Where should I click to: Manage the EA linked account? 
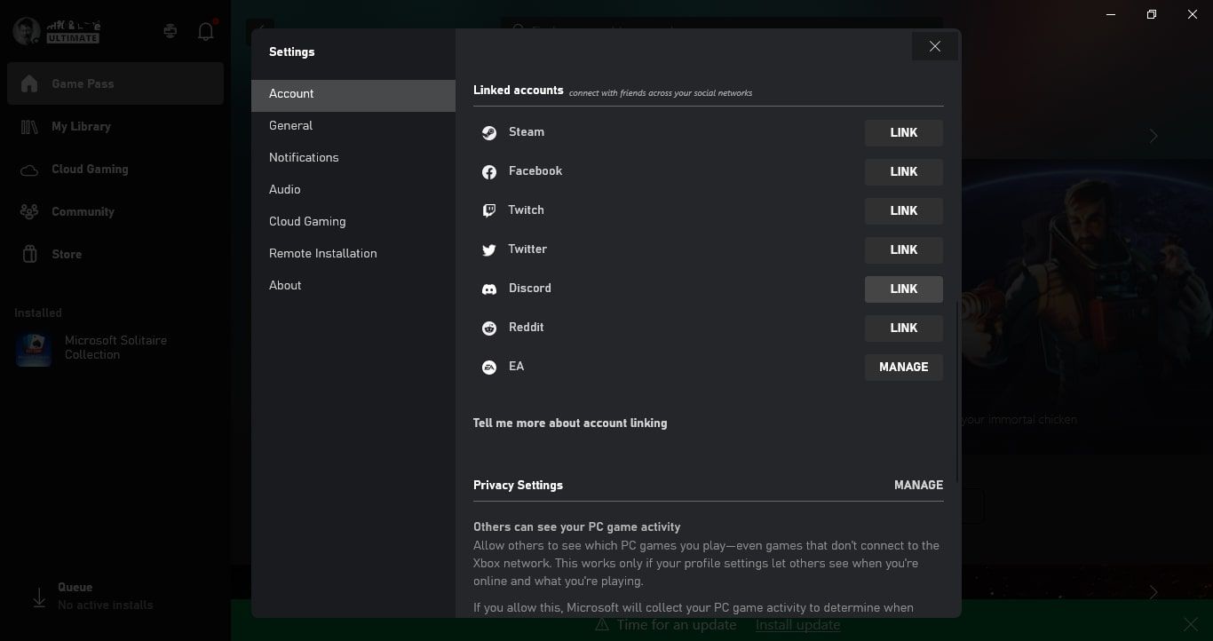904,368
